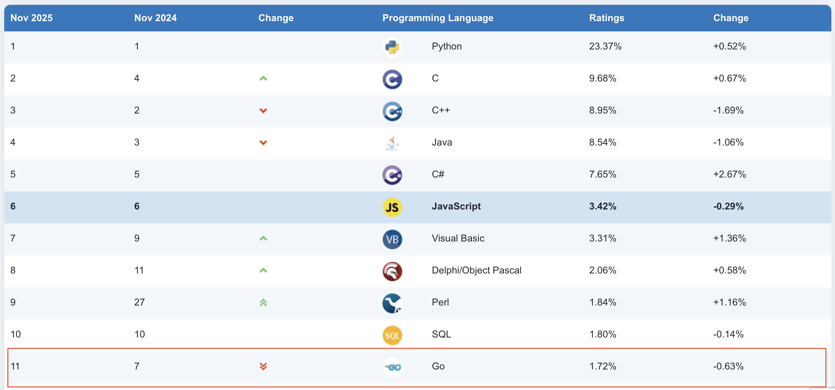Click the C++ logo icon
This screenshot has height=390, width=835.
click(x=392, y=111)
